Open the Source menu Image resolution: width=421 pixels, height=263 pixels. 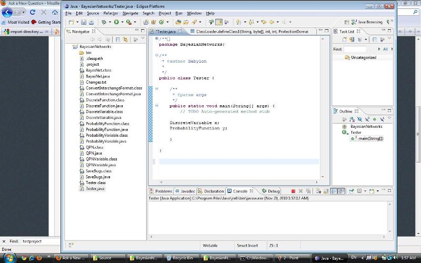pyautogui.click(x=93, y=13)
